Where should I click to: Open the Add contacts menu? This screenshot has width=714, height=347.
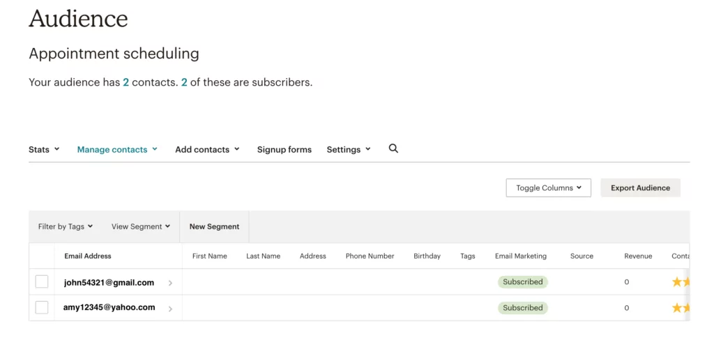(x=207, y=149)
